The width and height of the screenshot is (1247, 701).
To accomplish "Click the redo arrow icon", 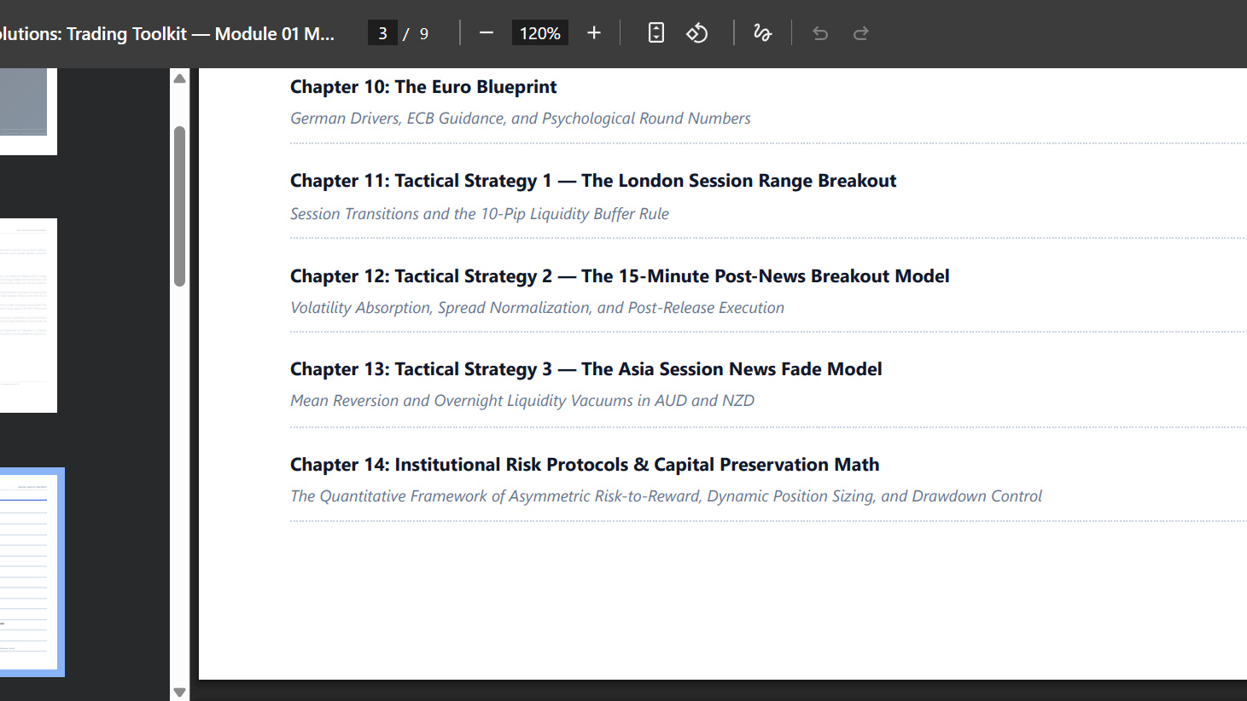I will (861, 33).
